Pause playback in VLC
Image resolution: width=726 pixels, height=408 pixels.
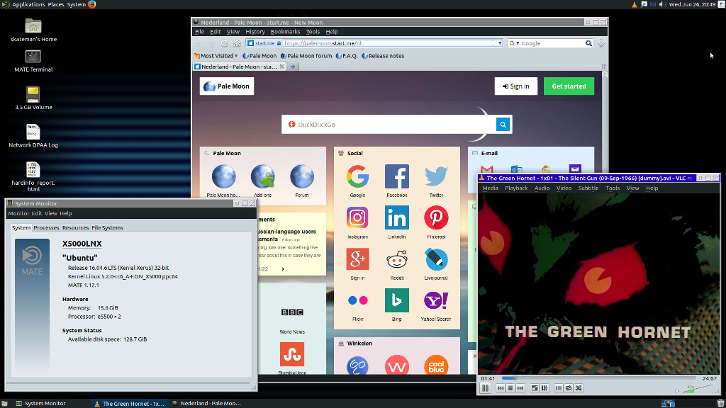(485, 388)
